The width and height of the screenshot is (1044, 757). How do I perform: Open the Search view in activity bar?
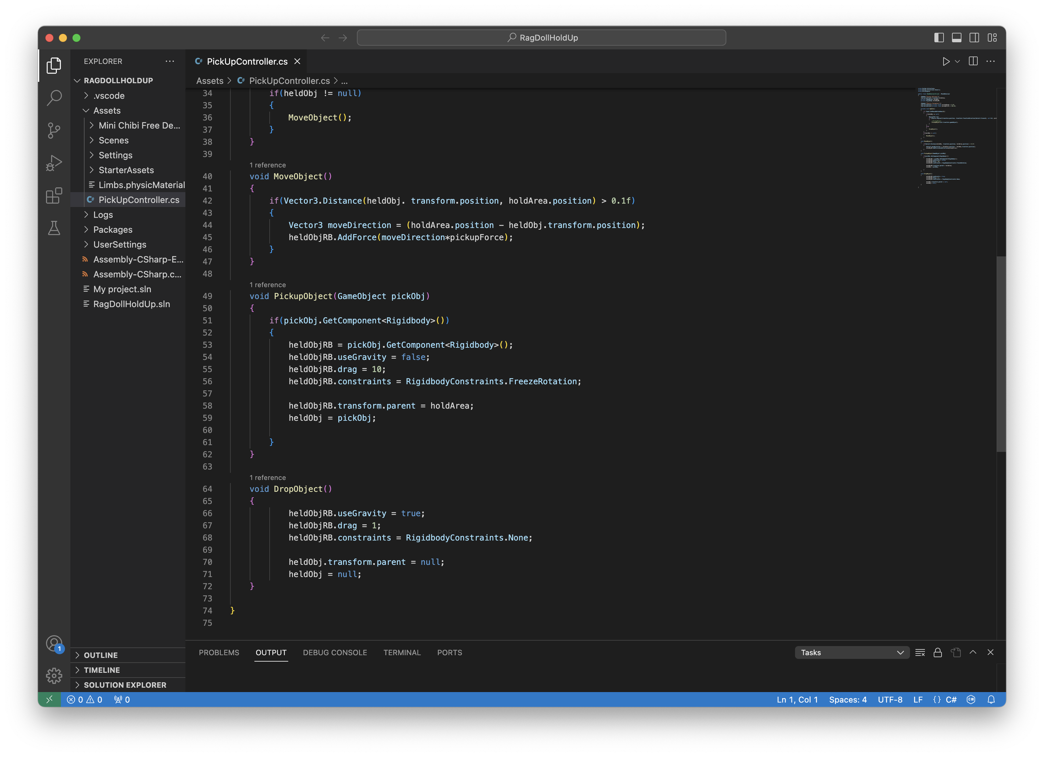point(54,98)
